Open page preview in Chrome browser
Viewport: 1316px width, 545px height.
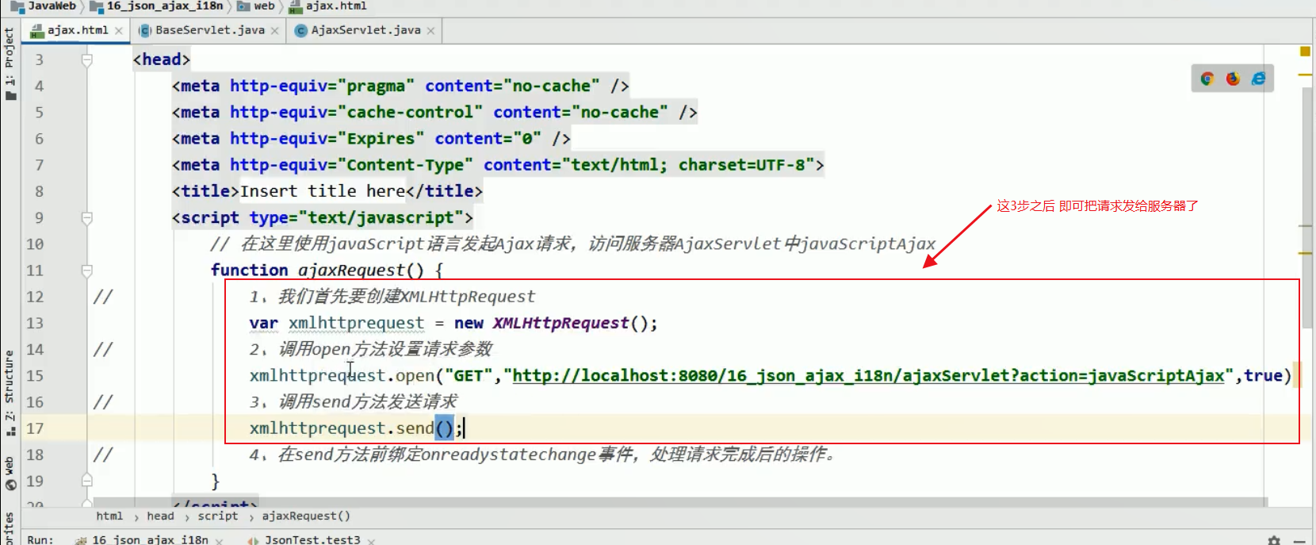pos(1207,79)
